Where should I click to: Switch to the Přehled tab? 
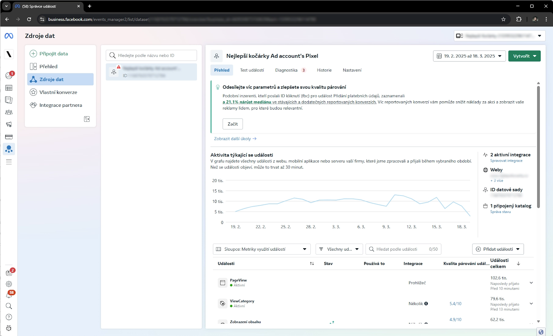(x=222, y=70)
